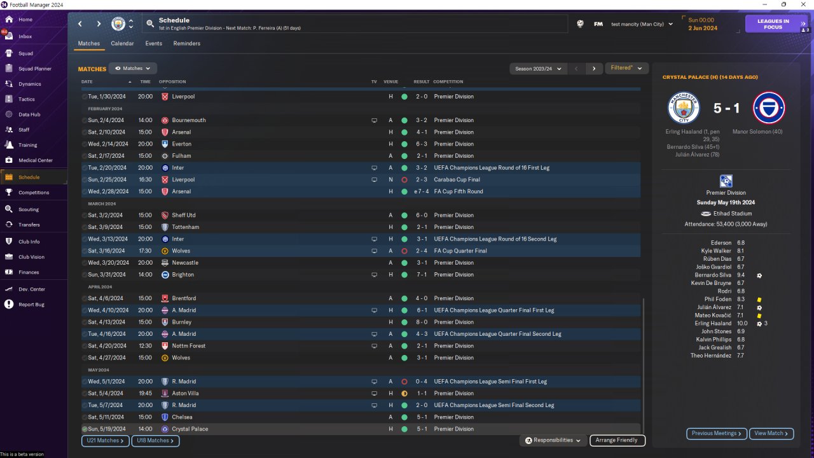Expand the Filtered options dropdown
Image resolution: width=814 pixels, height=458 pixels.
click(626, 68)
